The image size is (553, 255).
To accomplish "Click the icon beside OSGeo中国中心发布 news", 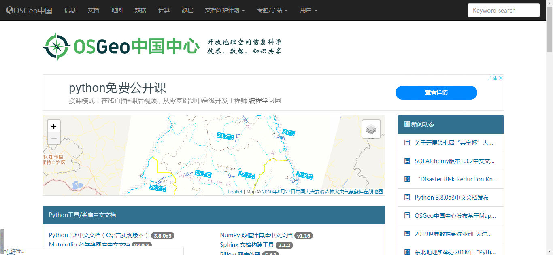I will pos(407,215).
